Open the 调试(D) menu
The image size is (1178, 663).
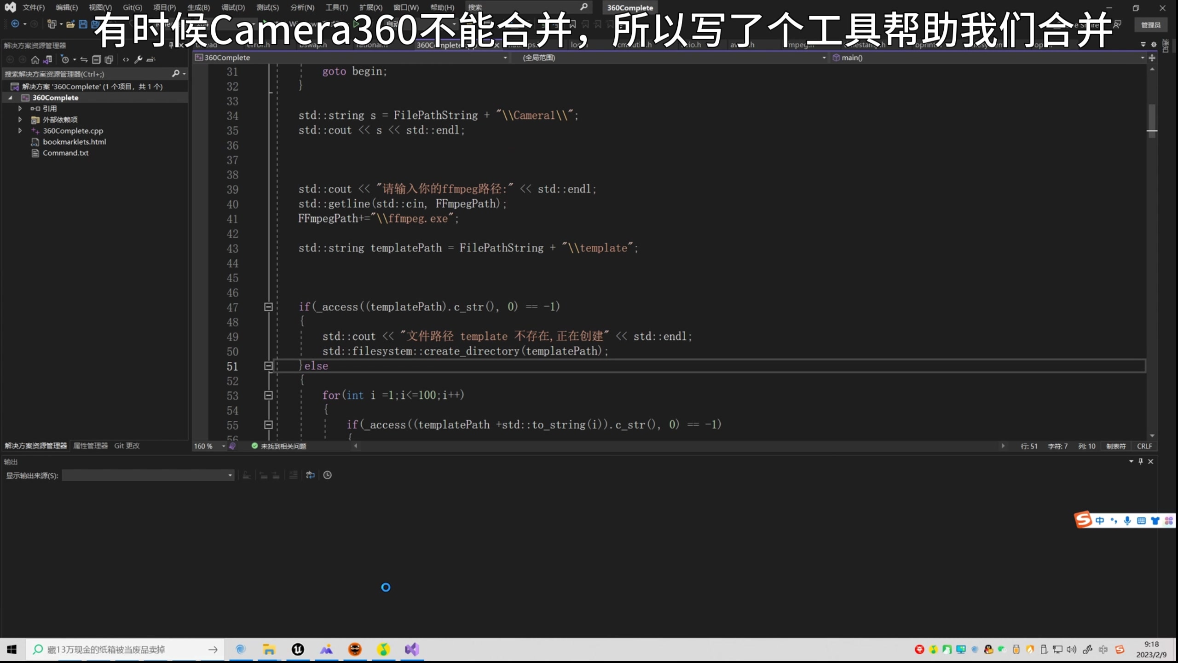233,7
